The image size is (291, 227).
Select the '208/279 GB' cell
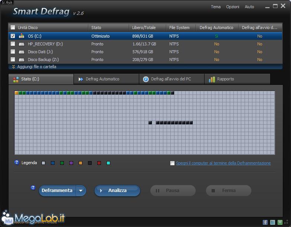pyautogui.click(x=143, y=60)
